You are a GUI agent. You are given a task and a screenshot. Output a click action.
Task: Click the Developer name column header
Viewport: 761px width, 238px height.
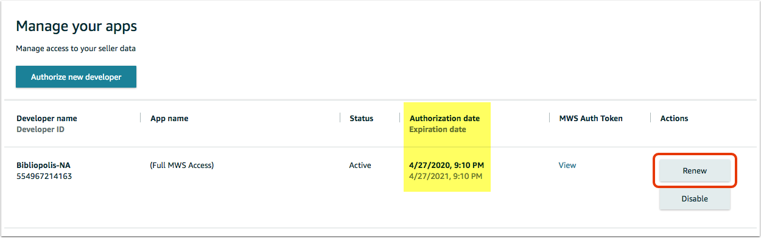point(47,118)
